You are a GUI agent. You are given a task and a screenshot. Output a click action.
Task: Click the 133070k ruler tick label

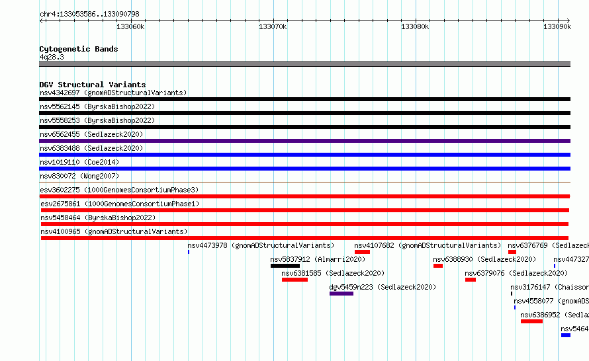[273, 26]
